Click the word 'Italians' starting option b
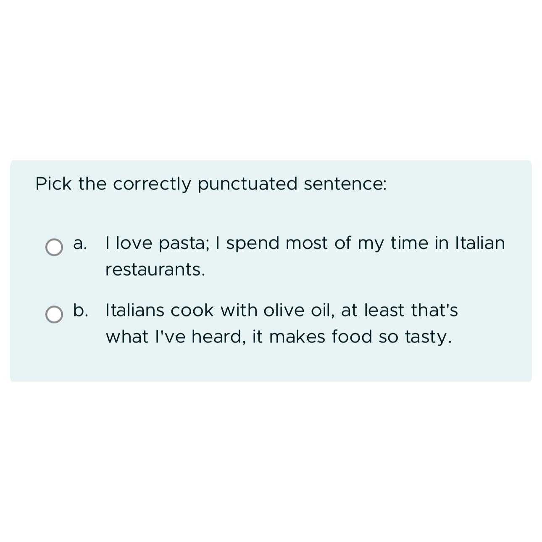The height and width of the screenshot is (542, 542). click(134, 310)
